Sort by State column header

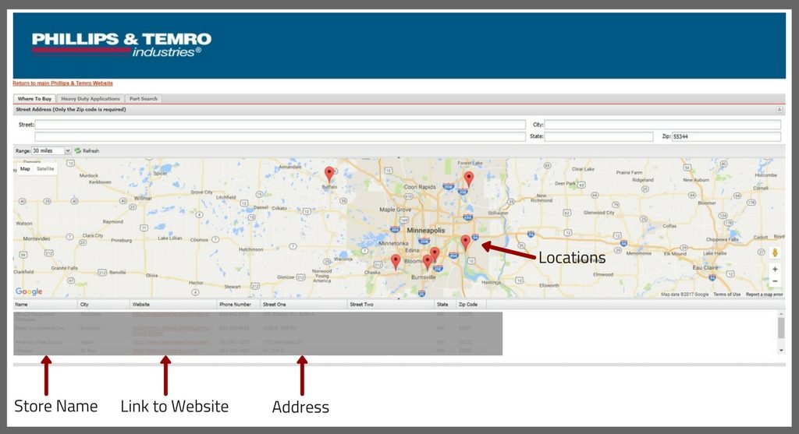pyautogui.click(x=446, y=304)
